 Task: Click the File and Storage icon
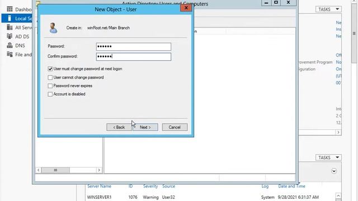pyautogui.click(x=10, y=54)
